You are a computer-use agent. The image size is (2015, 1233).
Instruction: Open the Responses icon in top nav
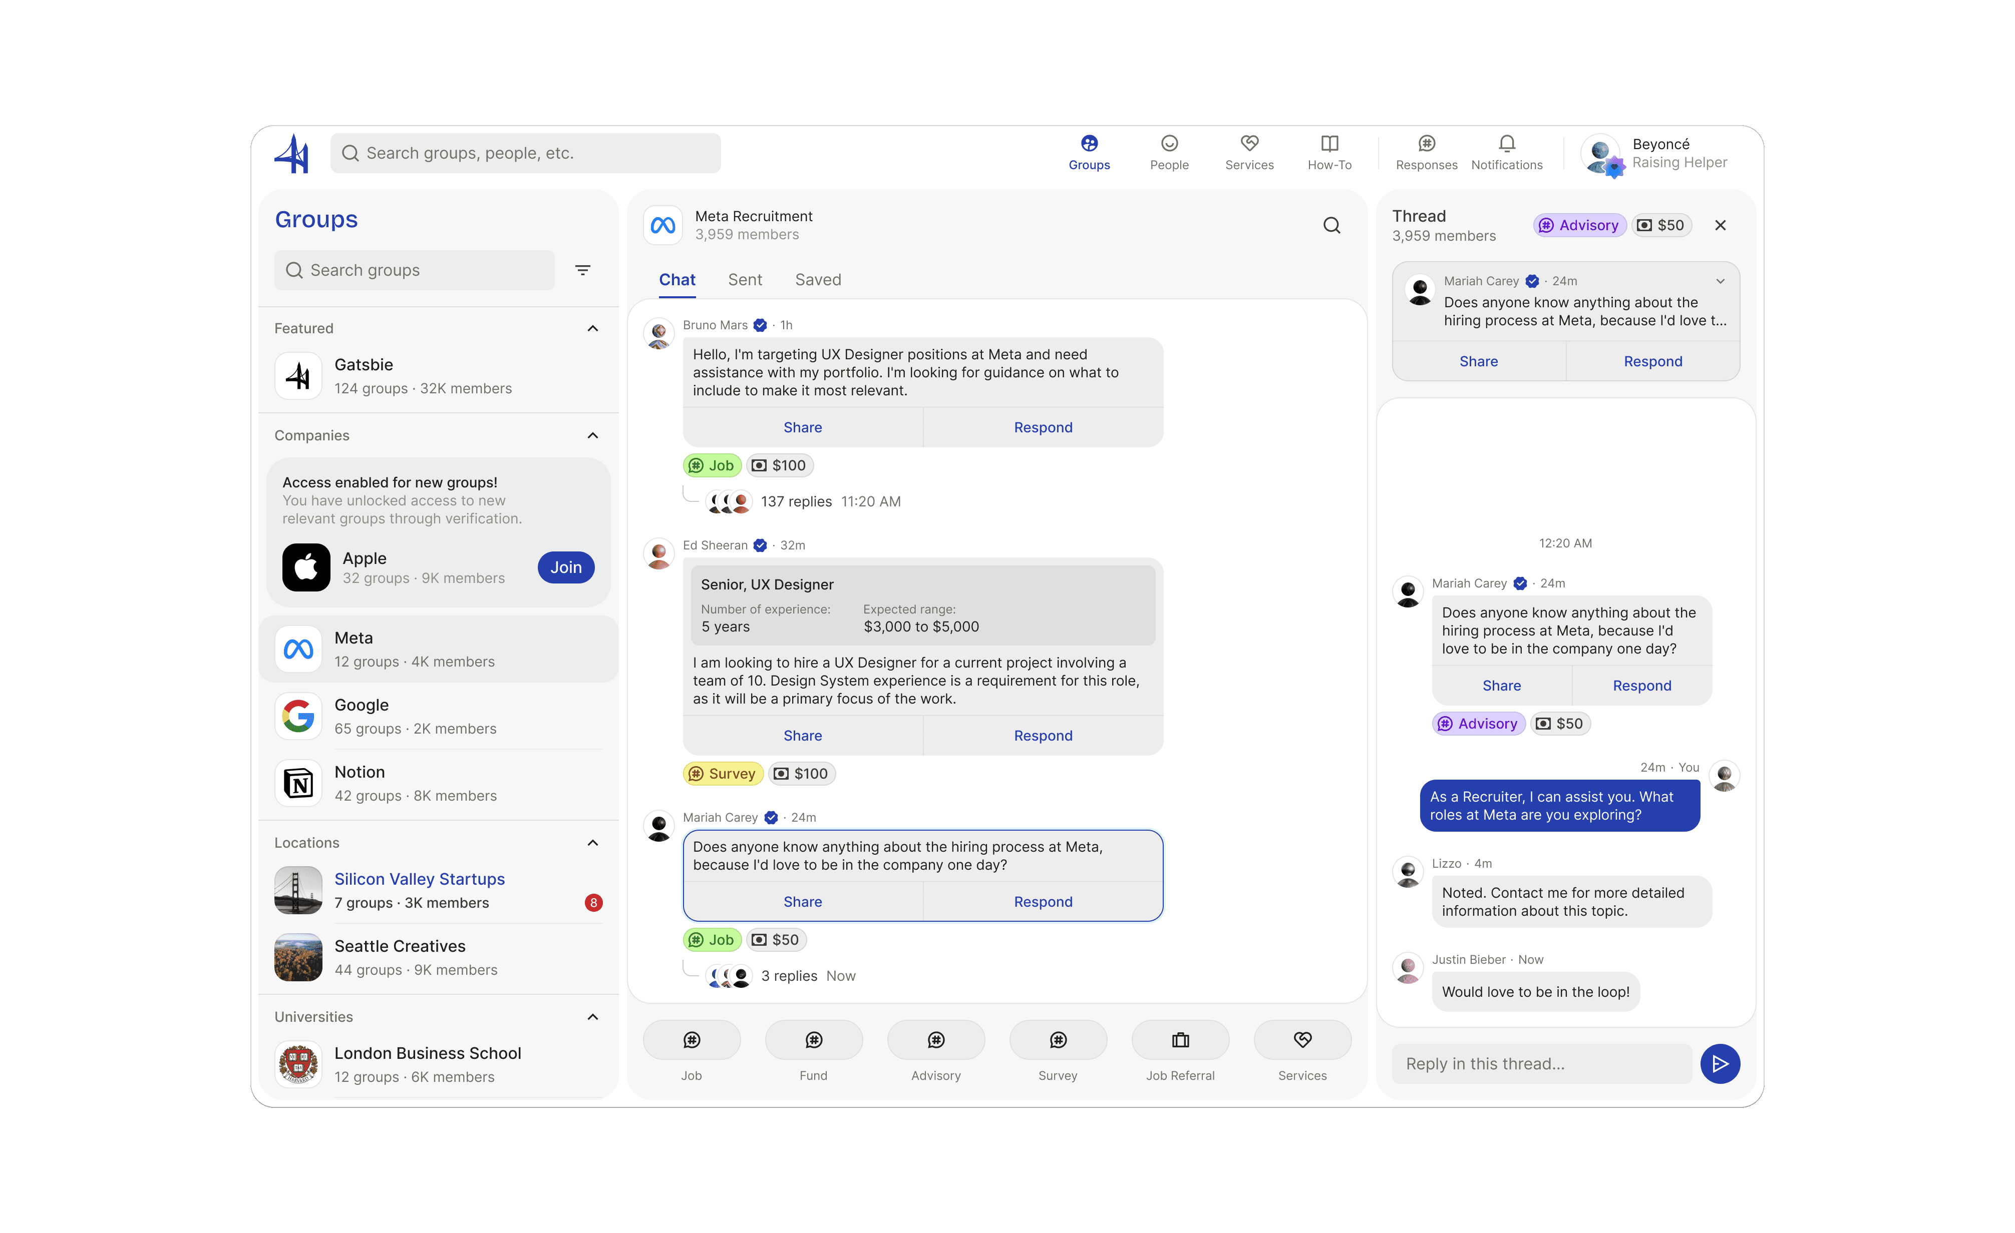1426,145
